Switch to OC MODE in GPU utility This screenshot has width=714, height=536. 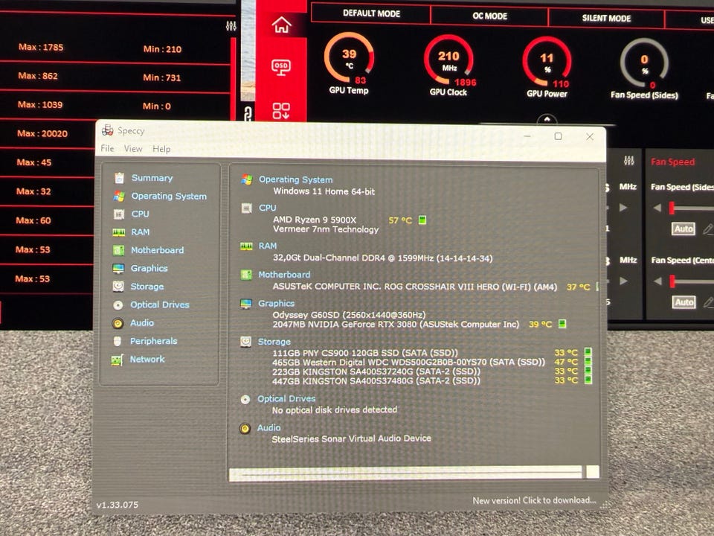tap(489, 16)
